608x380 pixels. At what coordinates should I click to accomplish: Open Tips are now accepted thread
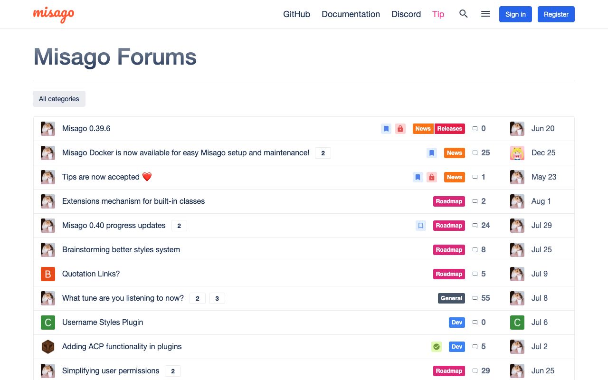click(x=107, y=177)
